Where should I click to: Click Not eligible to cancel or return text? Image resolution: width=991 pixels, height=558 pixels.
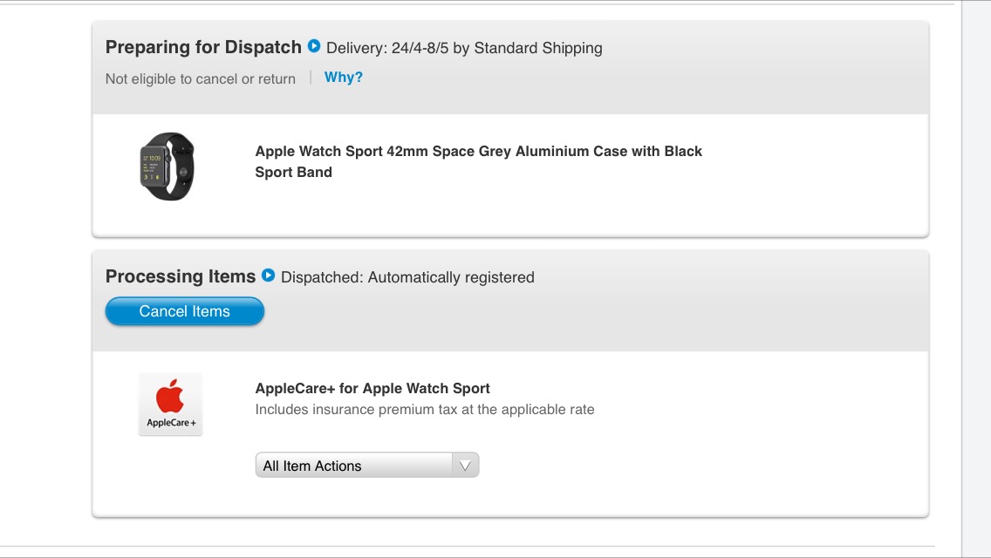[201, 79]
